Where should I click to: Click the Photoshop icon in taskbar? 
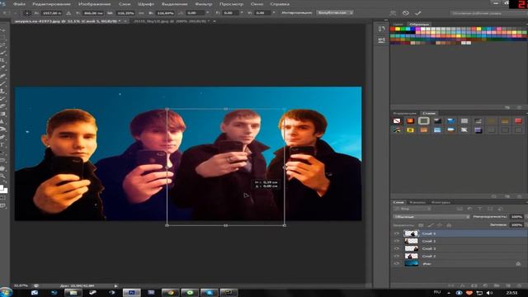pyautogui.click(x=132, y=293)
